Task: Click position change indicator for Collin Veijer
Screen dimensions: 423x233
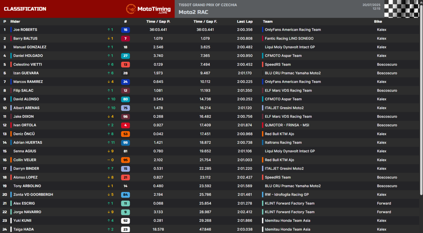Action: 110,160
